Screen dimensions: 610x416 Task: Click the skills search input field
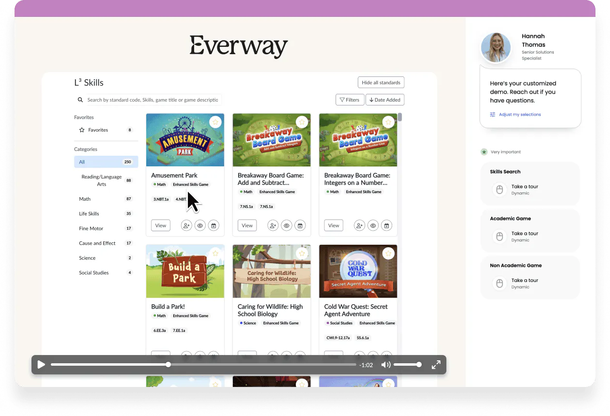click(153, 100)
